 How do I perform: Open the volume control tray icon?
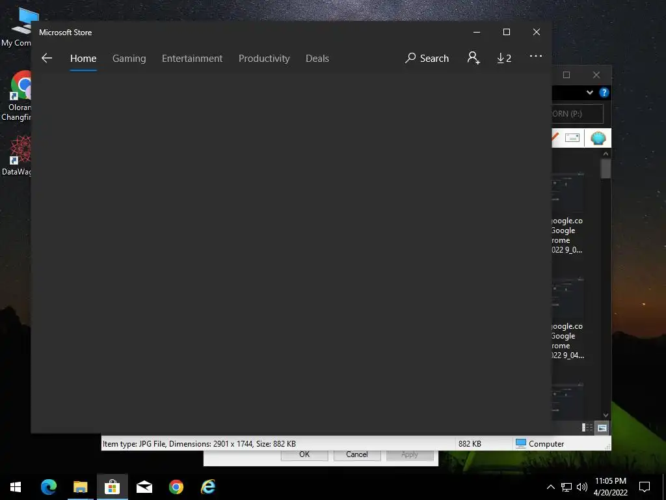click(582, 487)
